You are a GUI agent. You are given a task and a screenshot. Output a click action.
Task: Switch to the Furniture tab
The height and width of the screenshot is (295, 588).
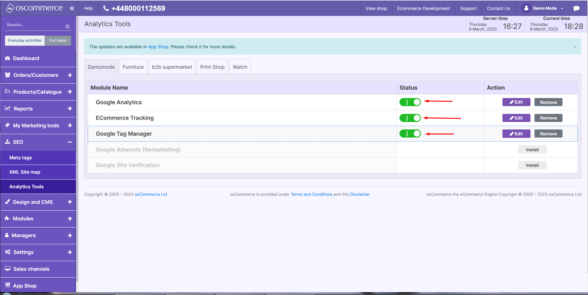click(133, 67)
